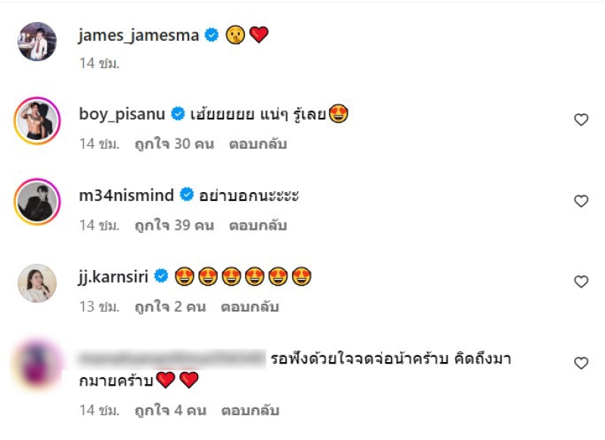Open jj.karnsiri profile picture
This screenshot has height=440, width=605.
click(37, 283)
